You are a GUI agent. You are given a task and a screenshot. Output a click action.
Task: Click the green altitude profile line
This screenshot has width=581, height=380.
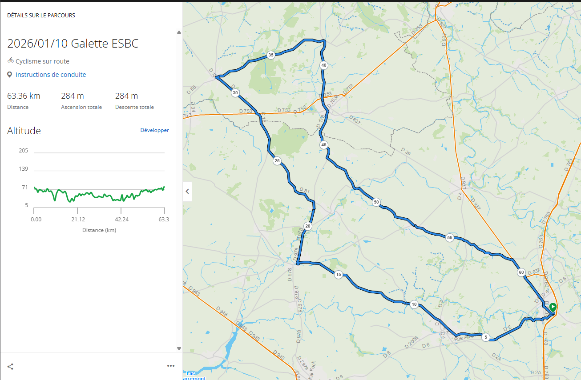click(89, 194)
